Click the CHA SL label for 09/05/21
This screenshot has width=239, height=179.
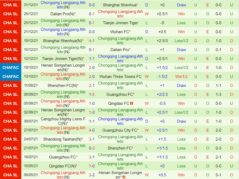point(11,175)
